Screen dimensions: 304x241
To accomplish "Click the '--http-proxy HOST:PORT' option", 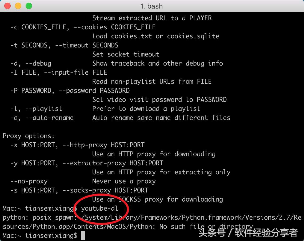I will tap(103, 145).
